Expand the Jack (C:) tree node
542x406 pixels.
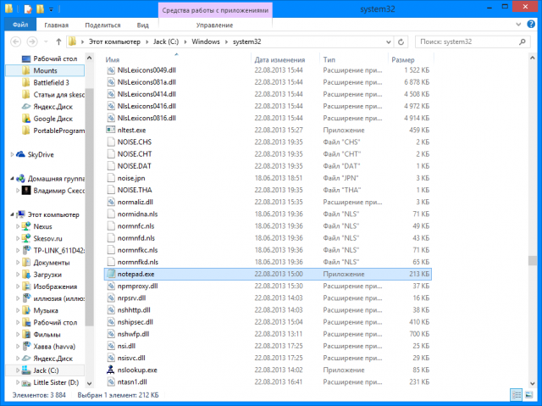point(18,370)
